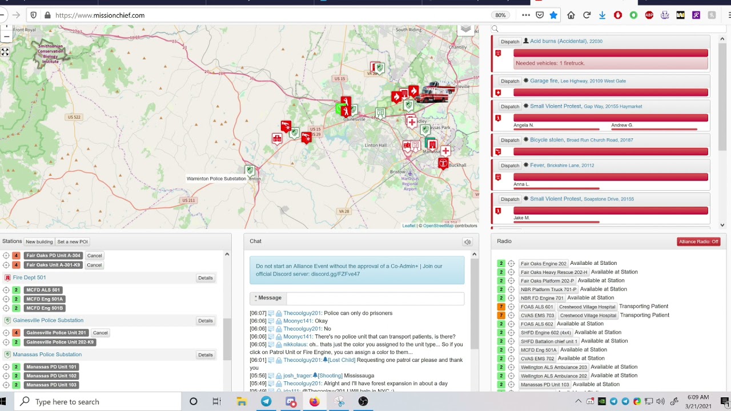Image resolution: width=731 pixels, height=411 pixels.
Task: Center map on MCFD ALS 501 crosshair
Action: 6,290
